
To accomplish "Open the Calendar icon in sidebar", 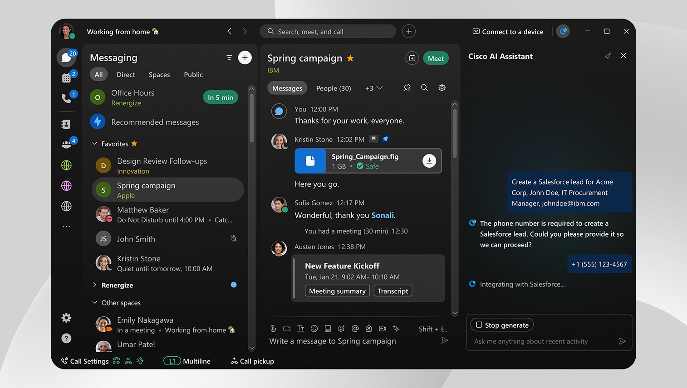I will (x=66, y=78).
